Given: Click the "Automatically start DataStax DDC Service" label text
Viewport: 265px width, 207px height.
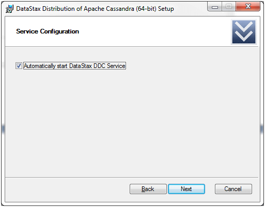Looking at the screenshot, I should [74, 66].
